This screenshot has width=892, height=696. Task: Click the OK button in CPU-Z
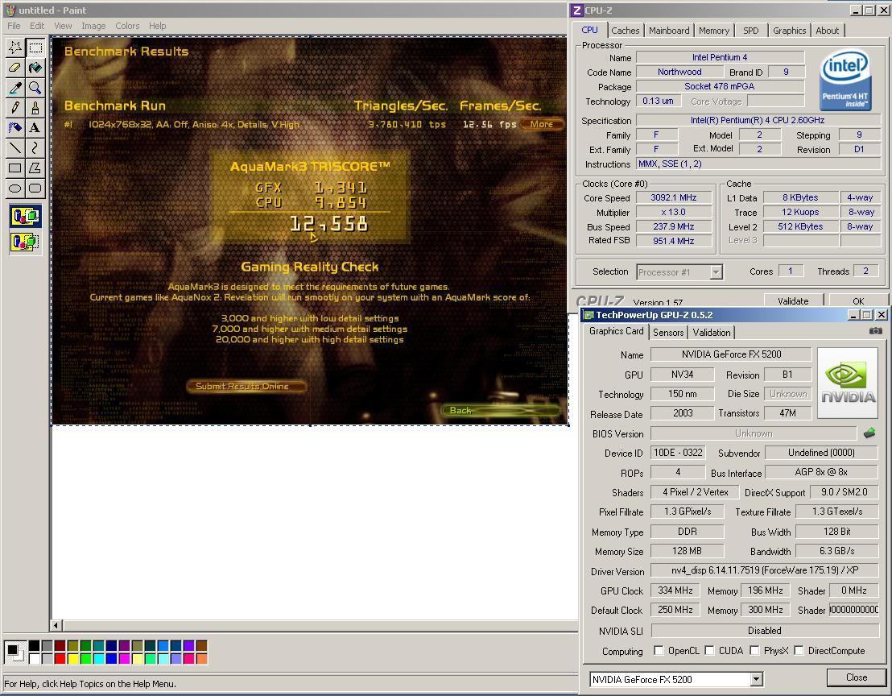pyautogui.click(x=858, y=300)
